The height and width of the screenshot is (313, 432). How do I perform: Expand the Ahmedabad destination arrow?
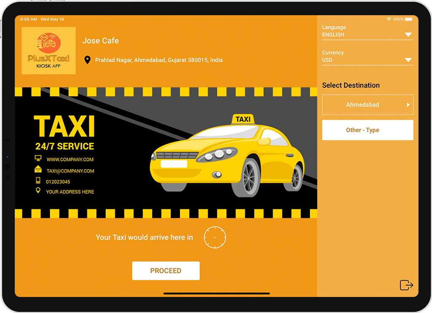tap(408, 105)
